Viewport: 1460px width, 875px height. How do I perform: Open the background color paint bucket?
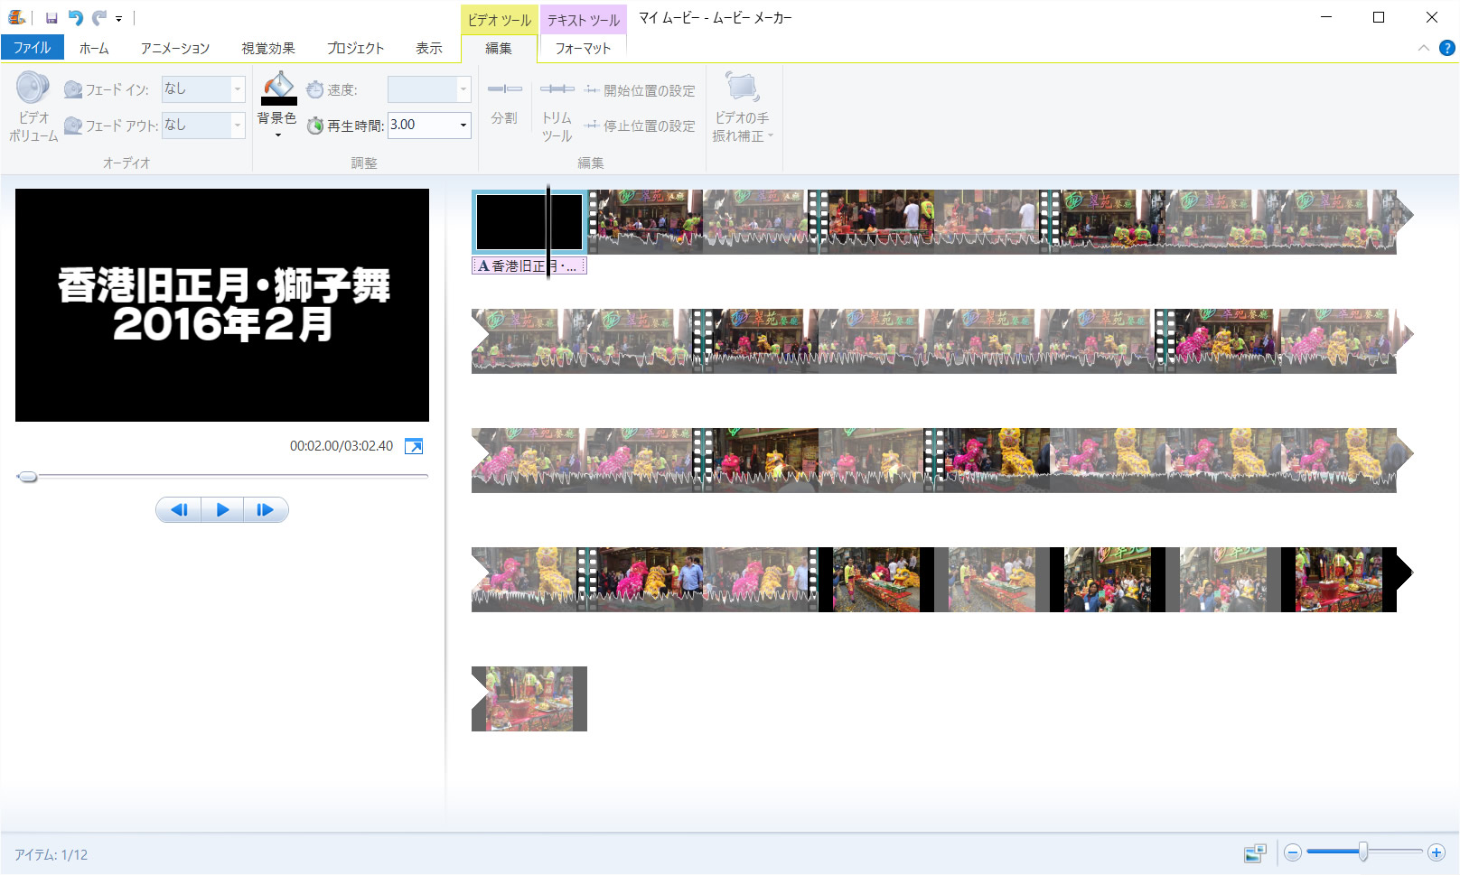coord(278,88)
